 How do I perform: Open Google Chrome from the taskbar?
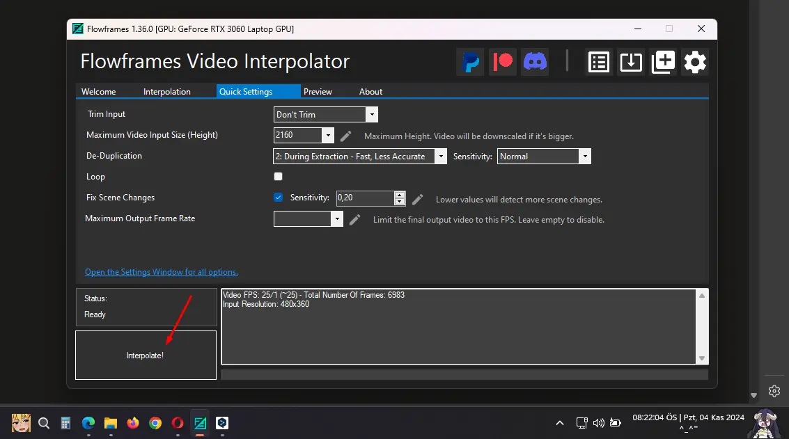155,423
